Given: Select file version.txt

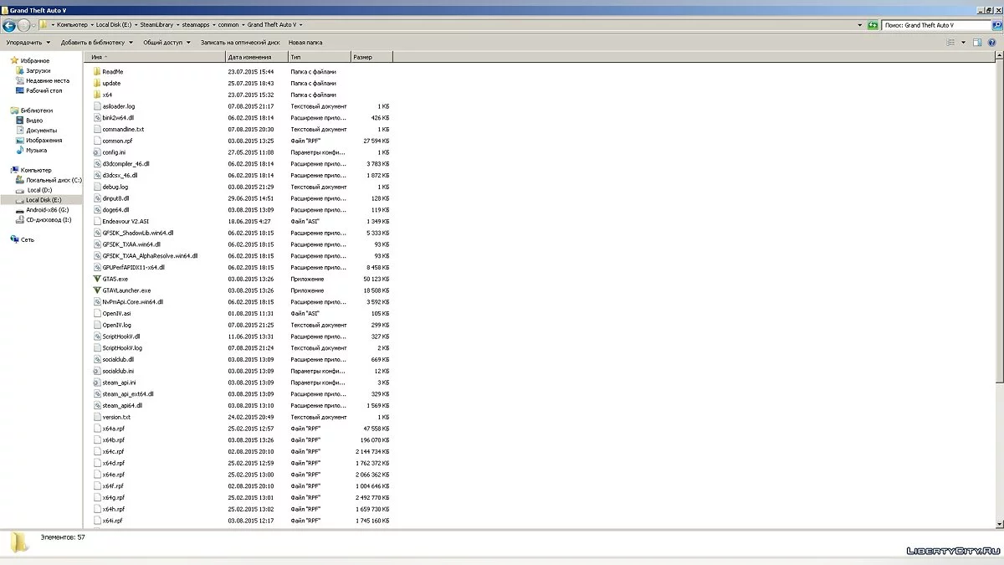Looking at the screenshot, I should 116,417.
